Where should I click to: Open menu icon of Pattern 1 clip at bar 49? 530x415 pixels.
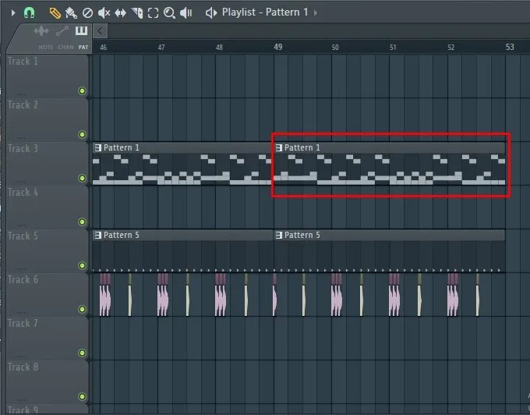[279, 147]
